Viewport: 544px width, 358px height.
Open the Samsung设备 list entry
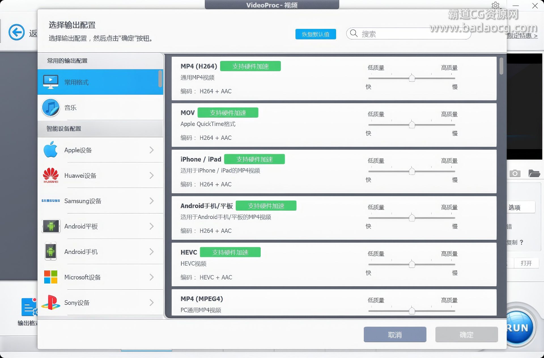click(100, 201)
